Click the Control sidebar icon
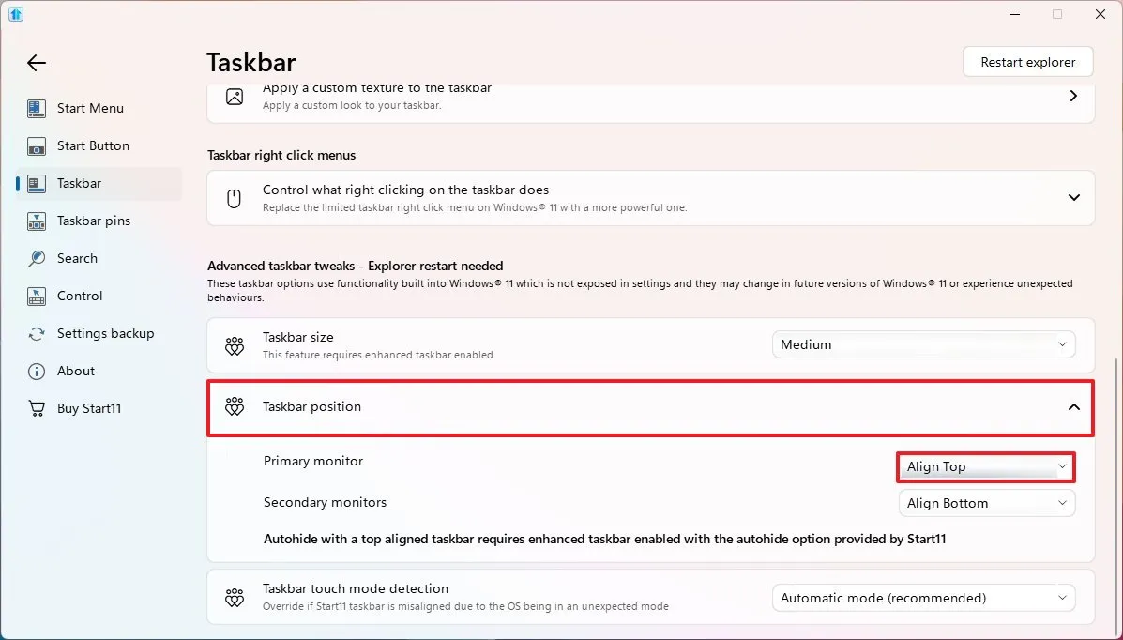 [x=37, y=297]
